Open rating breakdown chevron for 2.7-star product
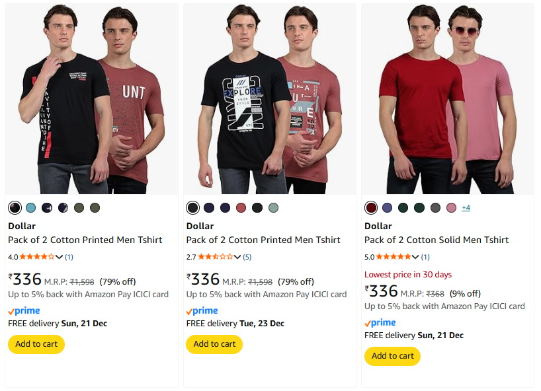 click(237, 257)
